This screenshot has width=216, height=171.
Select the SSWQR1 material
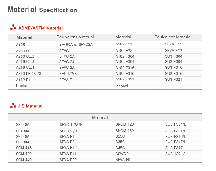[x=123, y=154]
